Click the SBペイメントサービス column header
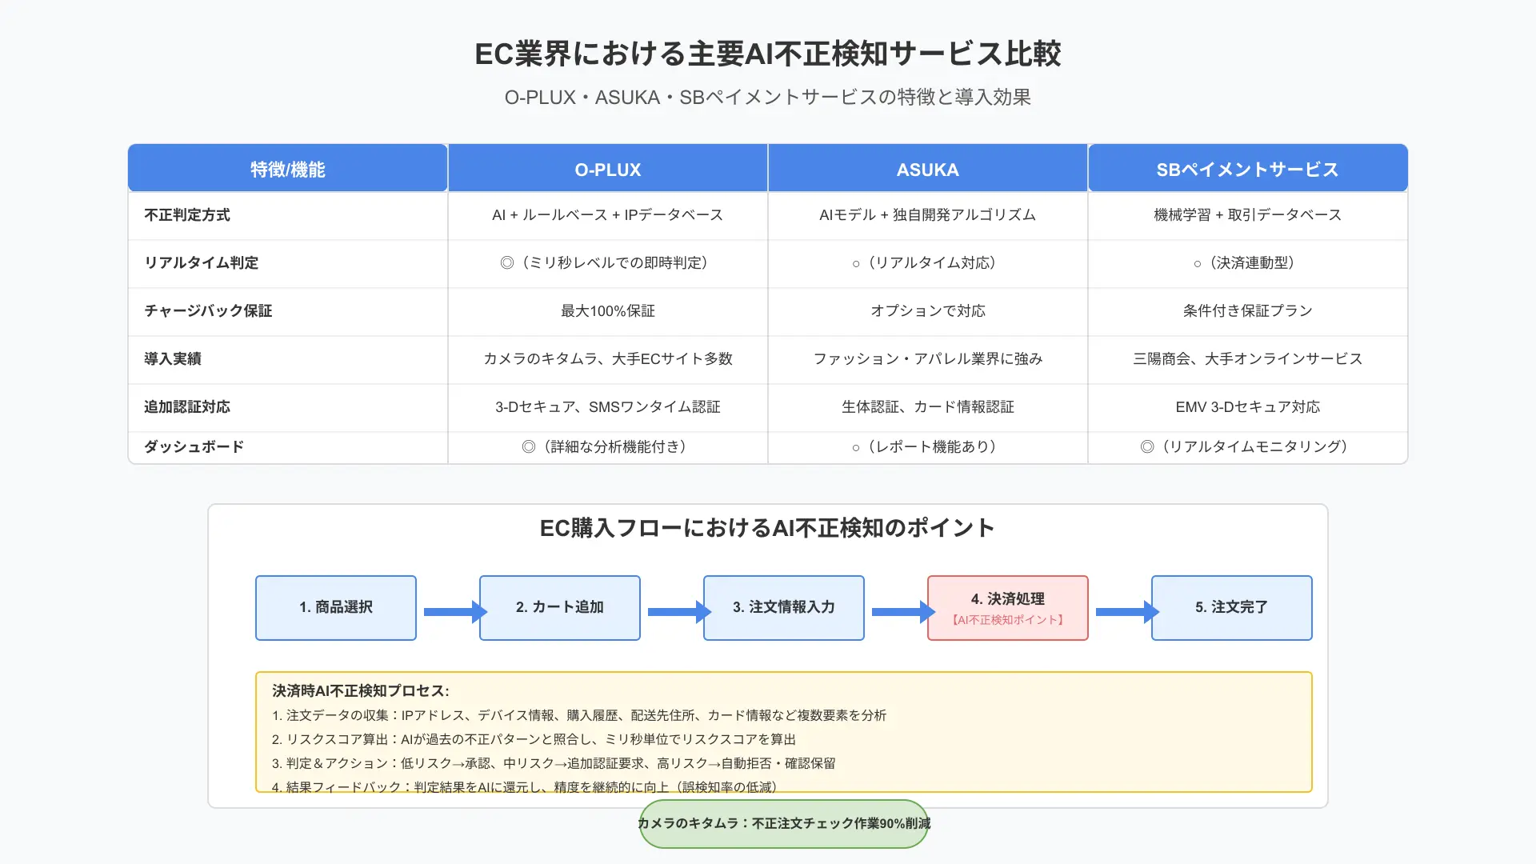Image resolution: width=1536 pixels, height=864 pixels. tap(1248, 169)
